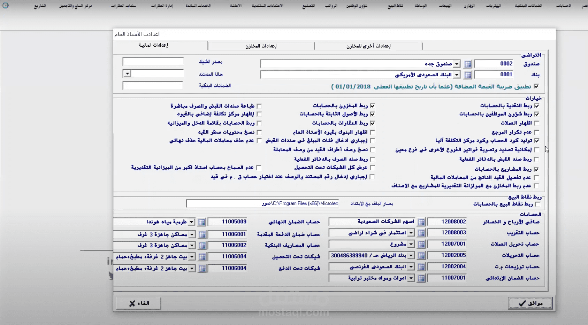Open the صندوق جده dropdown list
This screenshot has width=588, height=325.
pos(457,63)
